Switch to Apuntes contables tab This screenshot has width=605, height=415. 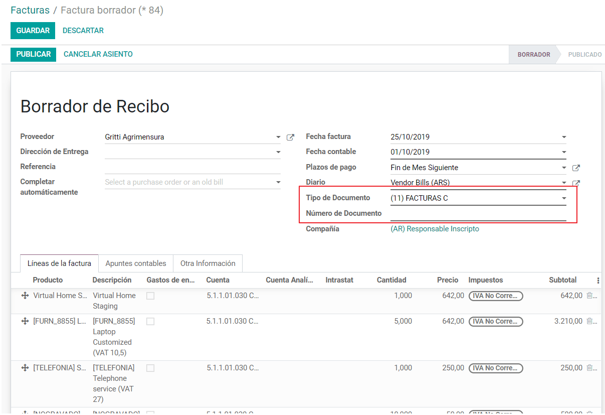(135, 263)
